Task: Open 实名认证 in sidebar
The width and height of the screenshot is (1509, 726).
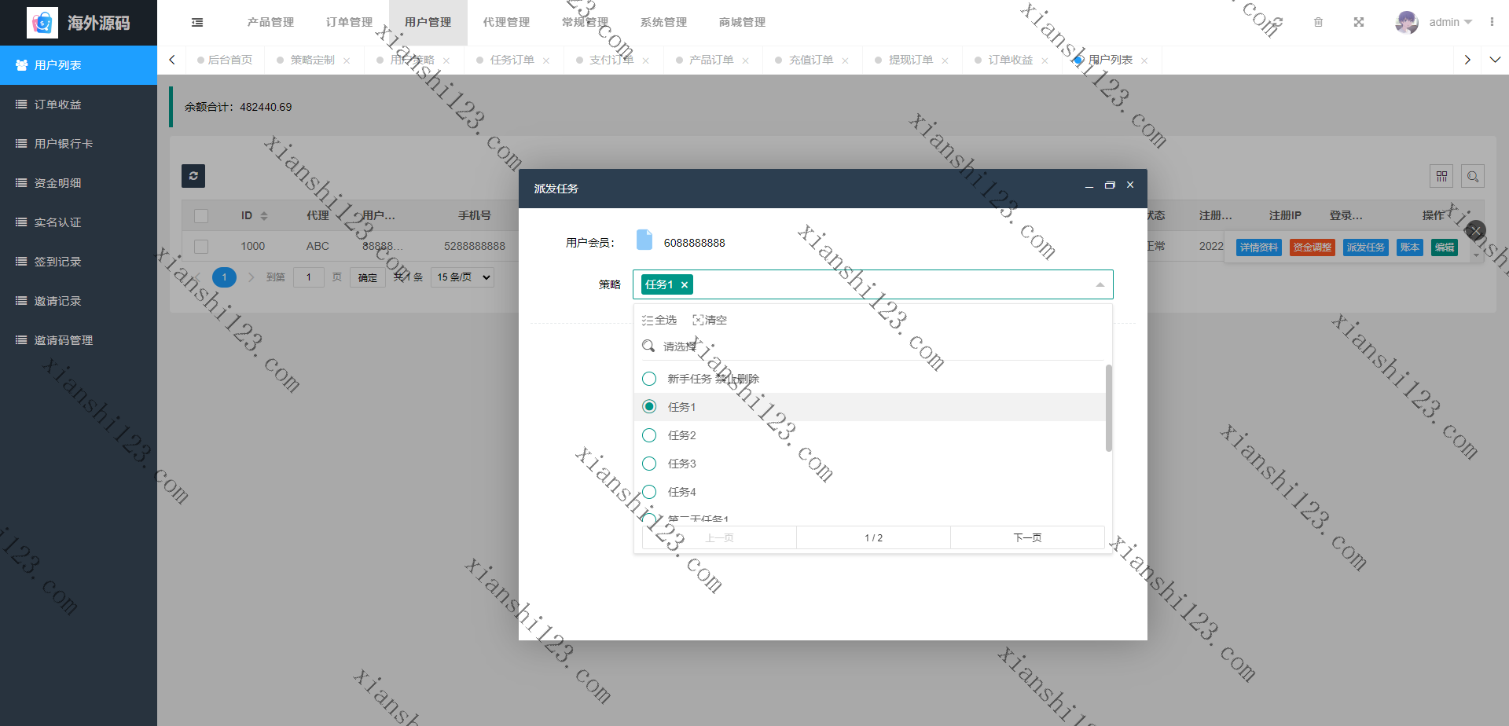Action: click(79, 222)
